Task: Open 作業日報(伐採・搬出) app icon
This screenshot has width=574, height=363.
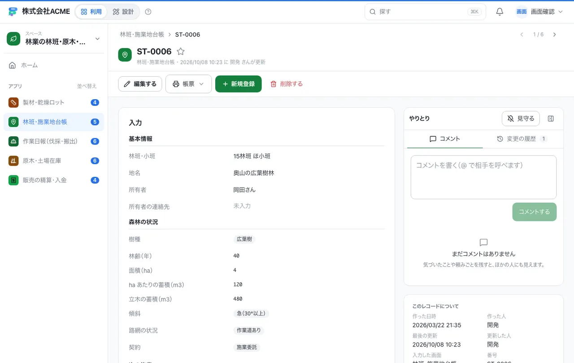Action: point(13,141)
